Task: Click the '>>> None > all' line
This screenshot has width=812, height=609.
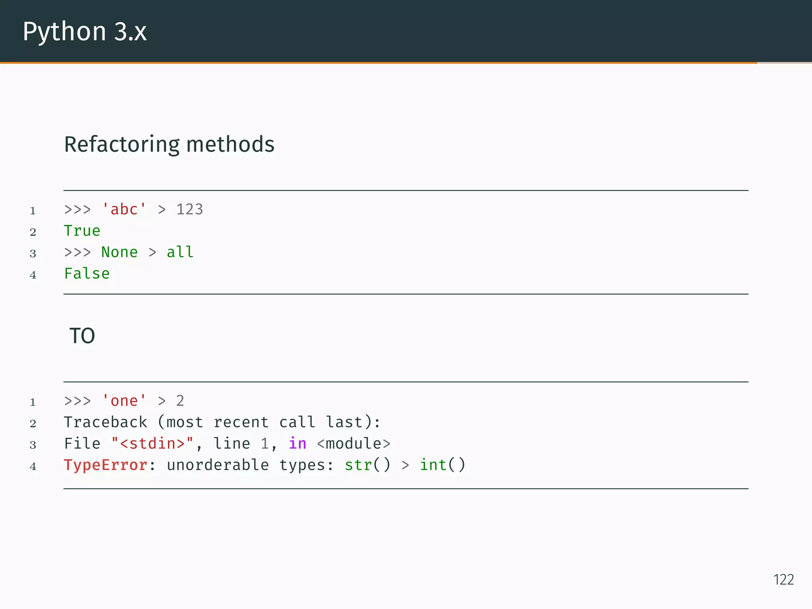Action: click(x=129, y=252)
